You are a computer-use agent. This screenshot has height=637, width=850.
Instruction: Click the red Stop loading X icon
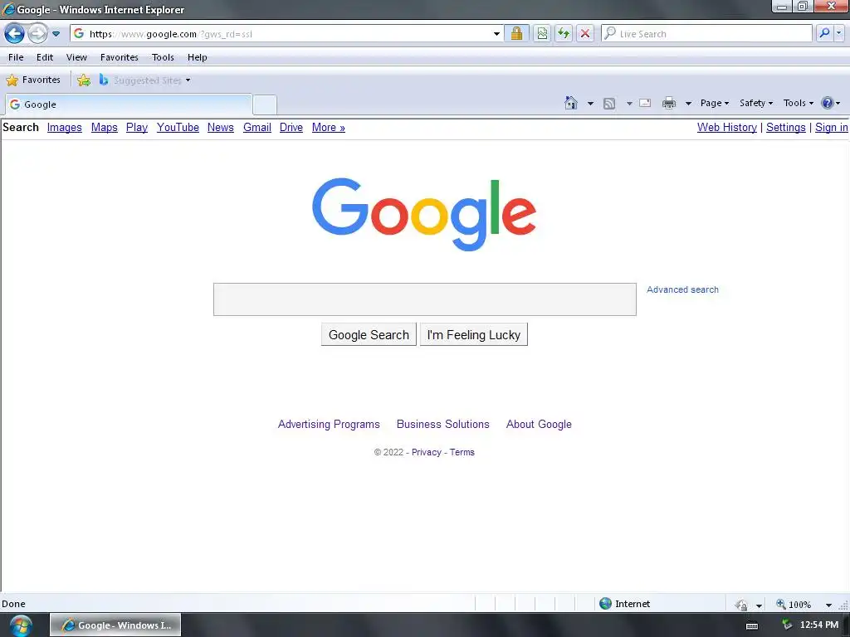click(585, 33)
